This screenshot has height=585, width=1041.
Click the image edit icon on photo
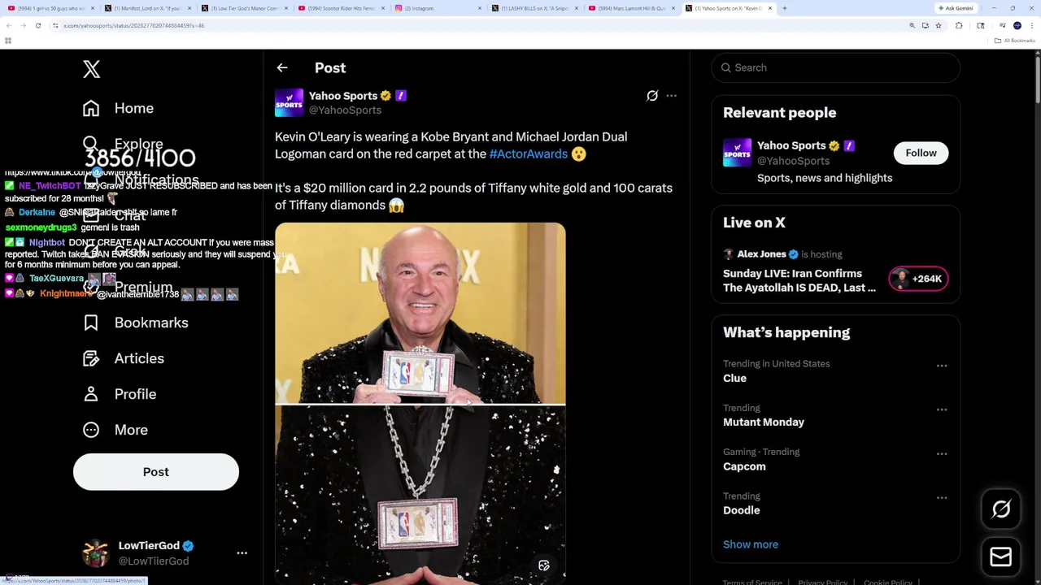[544, 565]
